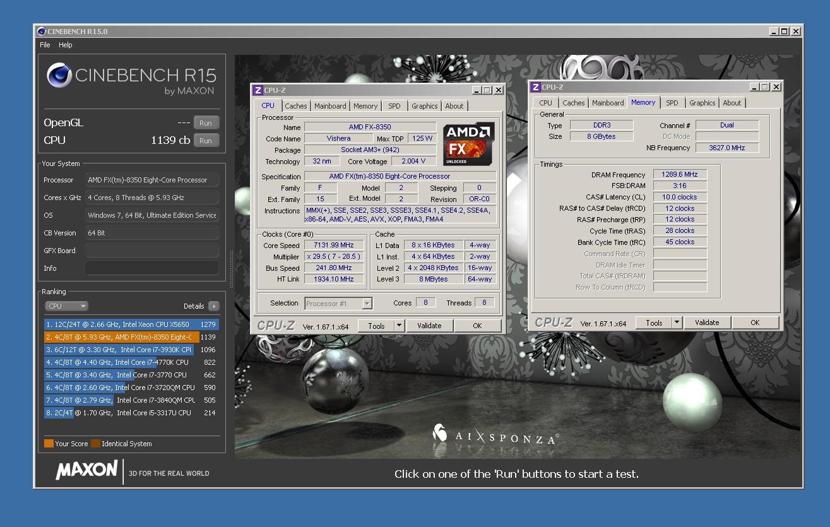Click CAS# Latency value 10.0 clocks

pos(680,197)
